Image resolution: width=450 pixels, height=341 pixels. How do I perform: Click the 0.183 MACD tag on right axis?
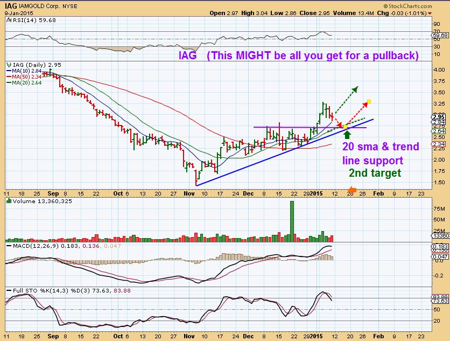[440, 247]
